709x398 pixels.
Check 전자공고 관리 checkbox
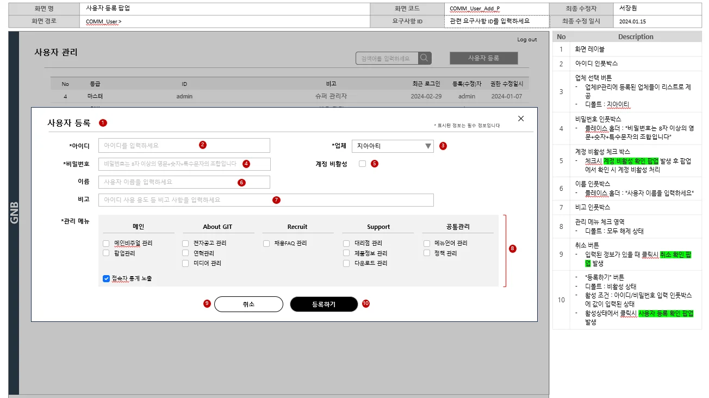[x=186, y=243]
